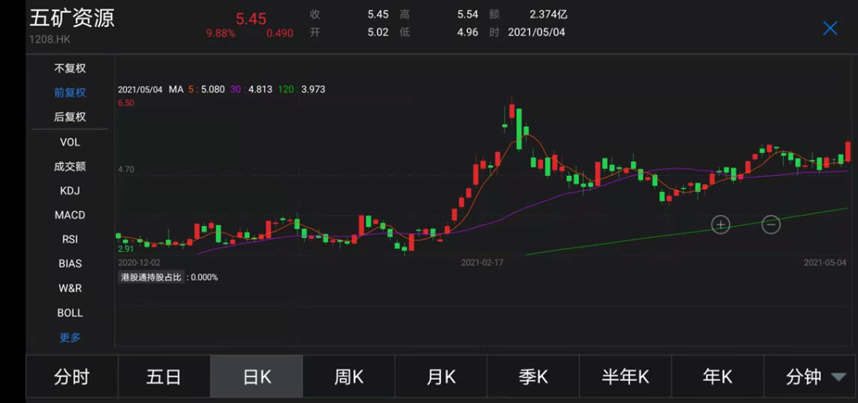This screenshot has height=403, width=858.
Task: Click the last red candlestick on the right
Action: click(x=848, y=151)
